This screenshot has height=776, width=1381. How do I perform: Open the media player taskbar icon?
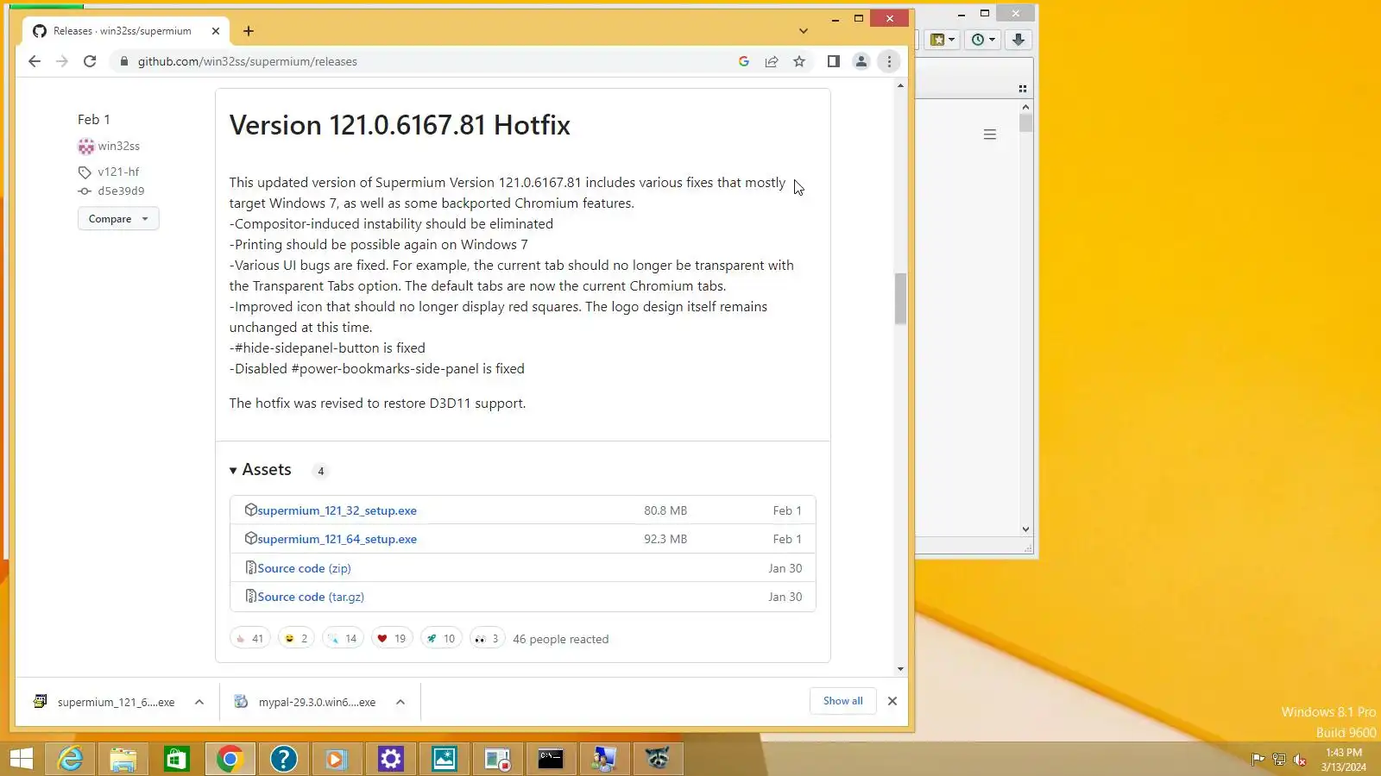[x=337, y=759]
